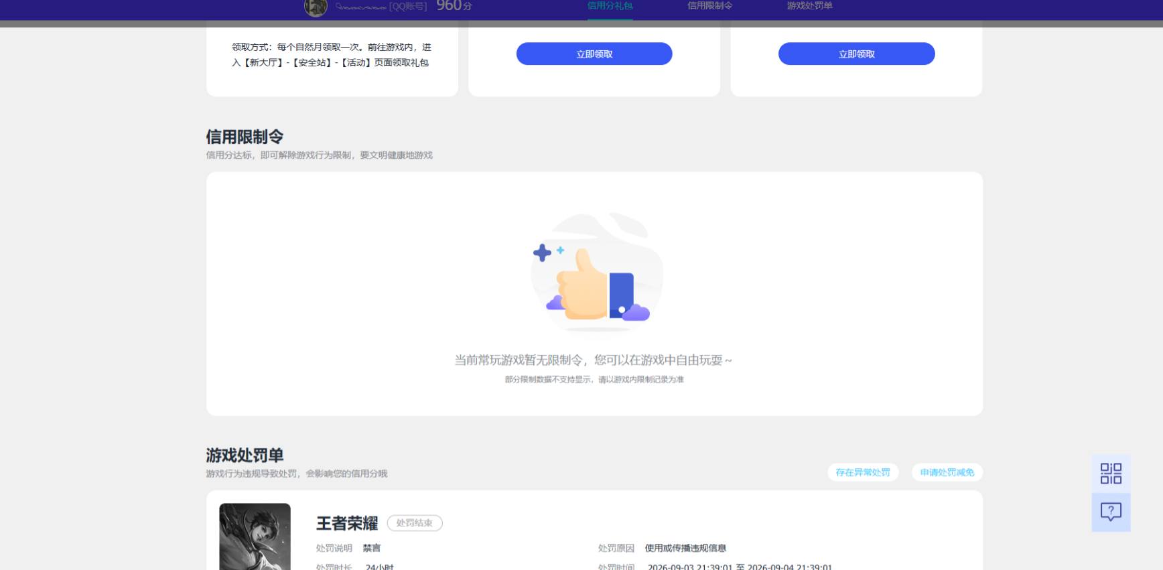The height and width of the screenshot is (570, 1163).
Task: Click the [QQ账号] account label
Action: click(408, 7)
